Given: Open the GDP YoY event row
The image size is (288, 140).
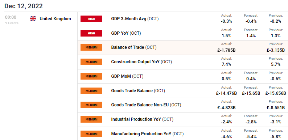Looking at the screenshot, I should pos(182,33).
